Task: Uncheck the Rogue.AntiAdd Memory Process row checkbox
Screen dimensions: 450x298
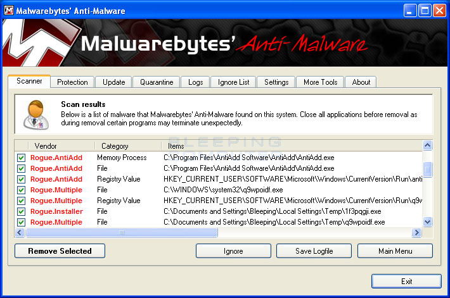Action: click(x=21, y=158)
